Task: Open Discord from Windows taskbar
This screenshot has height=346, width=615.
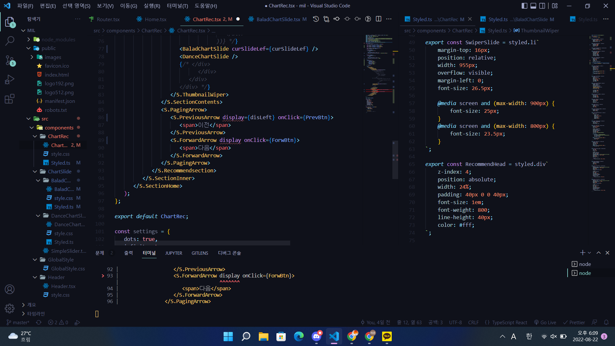Action: tap(316, 336)
